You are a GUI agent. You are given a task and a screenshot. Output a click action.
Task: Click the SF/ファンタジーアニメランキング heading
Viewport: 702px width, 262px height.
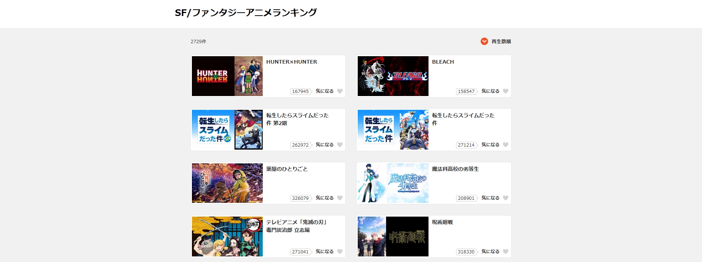[x=246, y=13]
